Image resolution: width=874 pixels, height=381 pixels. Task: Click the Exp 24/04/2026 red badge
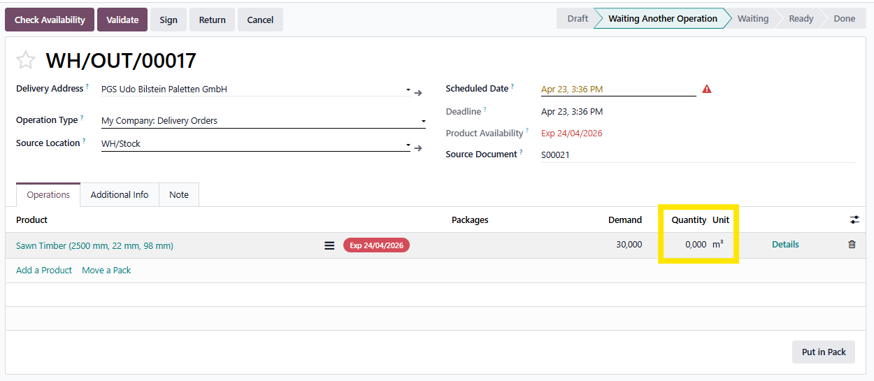coord(376,245)
